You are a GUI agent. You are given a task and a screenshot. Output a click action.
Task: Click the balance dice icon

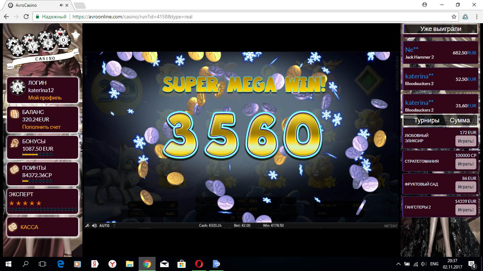coord(14,114)
